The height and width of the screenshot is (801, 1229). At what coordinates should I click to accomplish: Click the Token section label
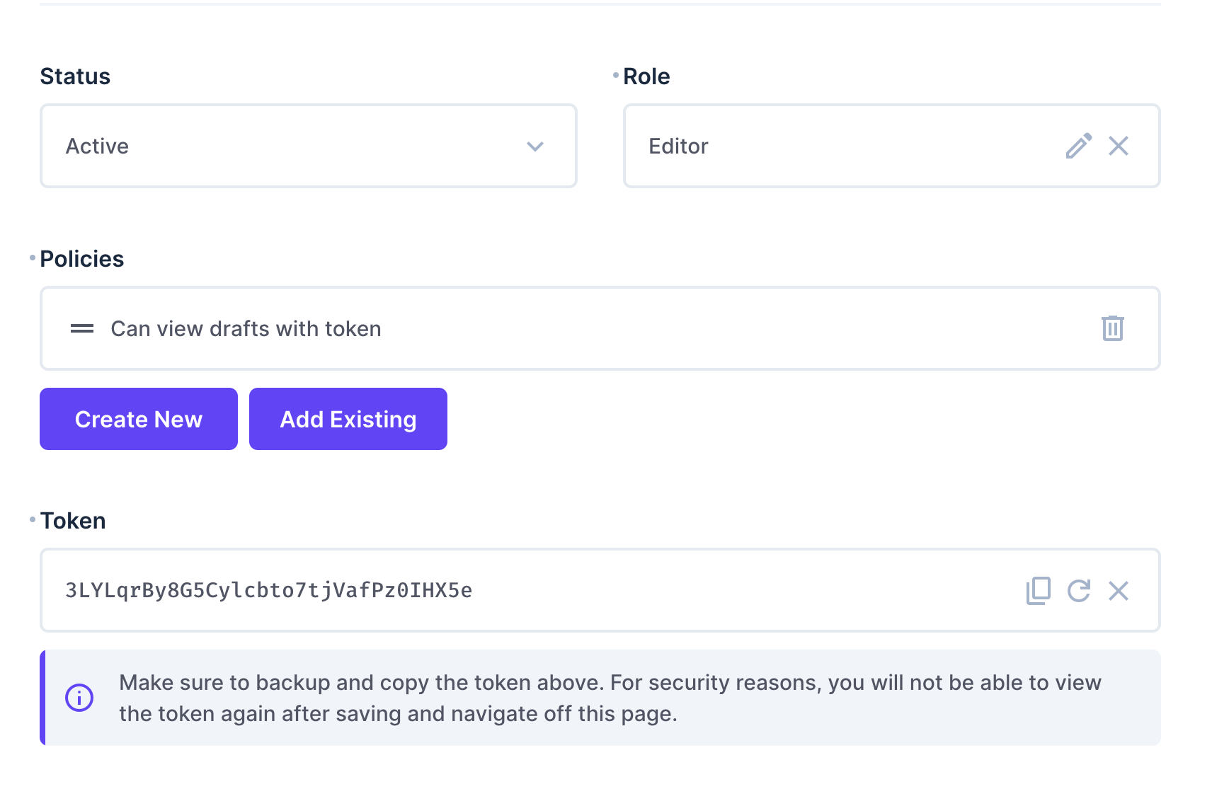[74, 520]
